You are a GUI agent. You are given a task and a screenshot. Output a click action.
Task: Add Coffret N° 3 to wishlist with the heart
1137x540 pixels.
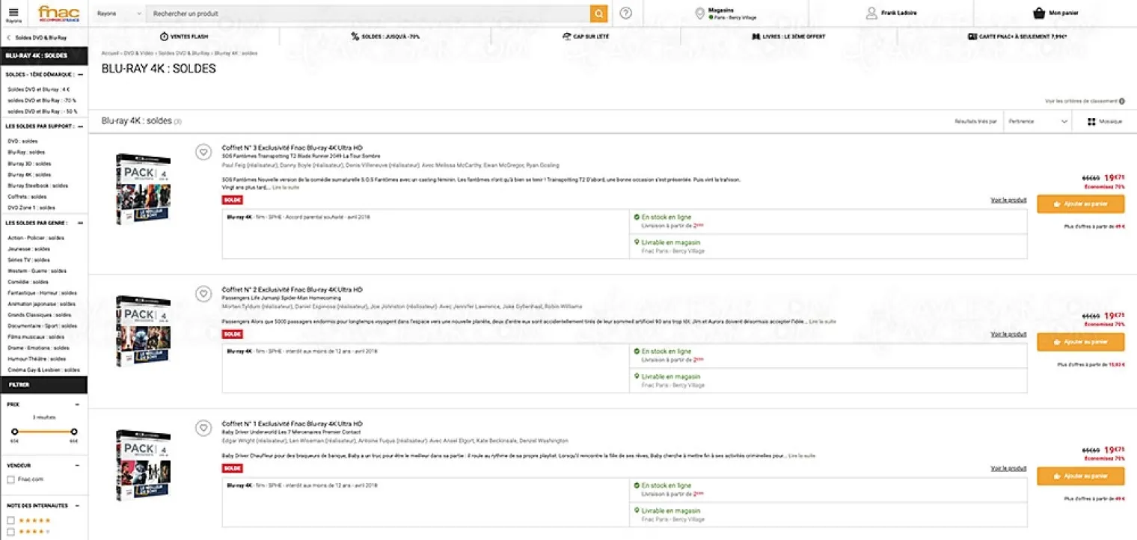(203, 153)
